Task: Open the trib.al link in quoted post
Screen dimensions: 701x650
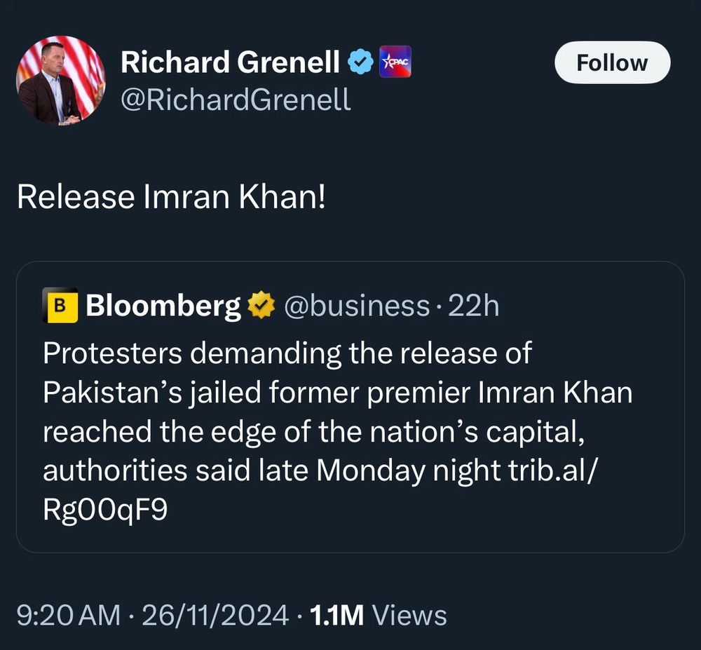Action: pos(559,470)
